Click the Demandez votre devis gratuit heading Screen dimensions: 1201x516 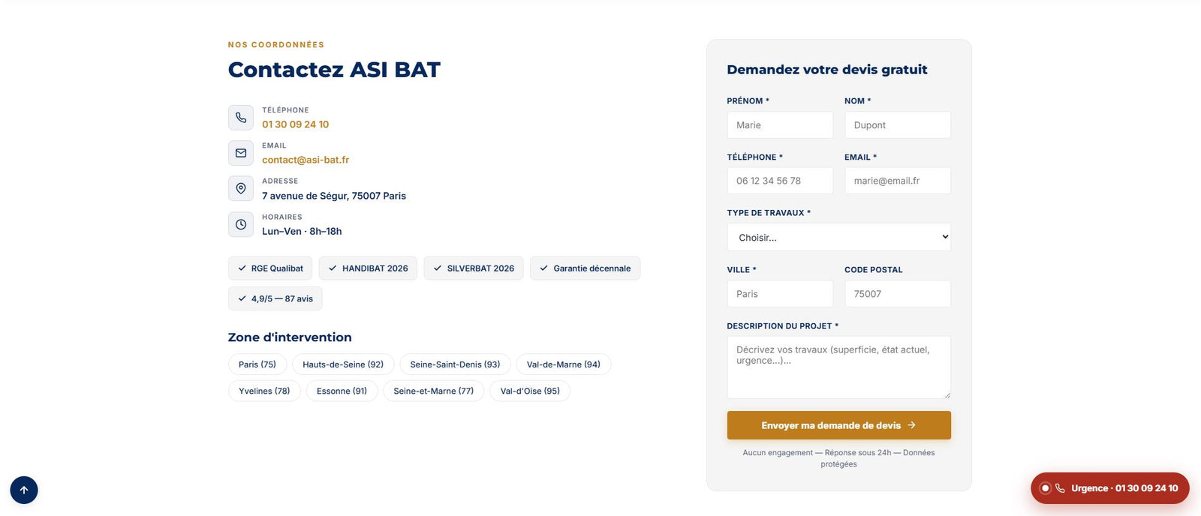click(827, 70)
